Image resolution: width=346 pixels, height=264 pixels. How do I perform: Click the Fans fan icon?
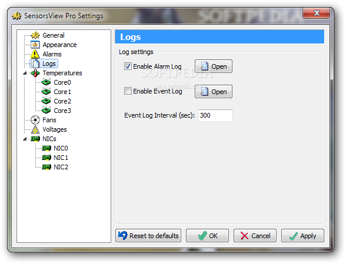(x=35, y=120)
